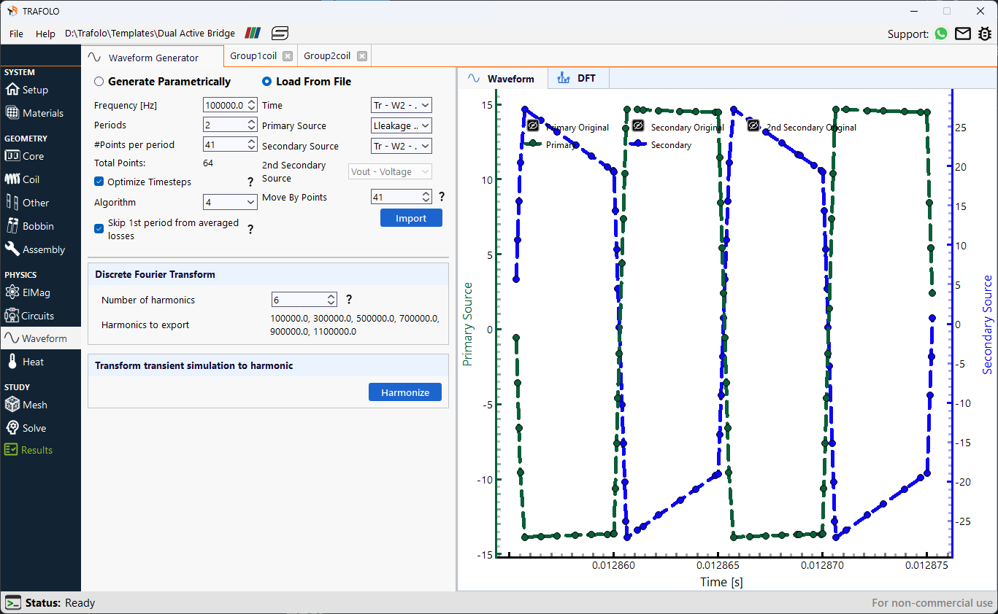Open the Primary Source dropdown

click(401, 125)
